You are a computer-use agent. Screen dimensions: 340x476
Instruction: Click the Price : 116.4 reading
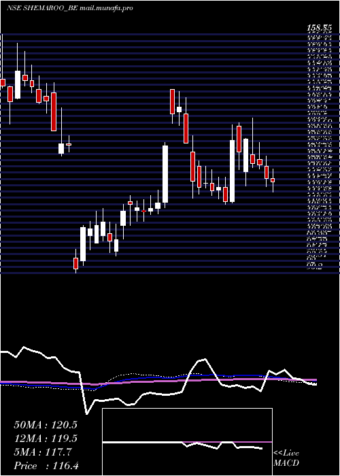coord(46,466)
